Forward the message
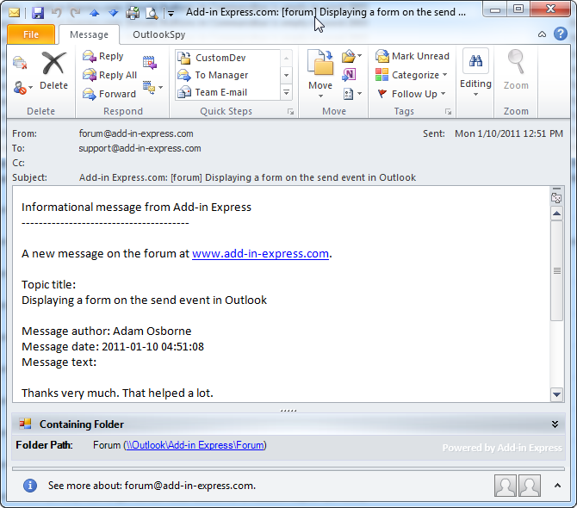This screenshot has width=577, height=508. point(109,94)
